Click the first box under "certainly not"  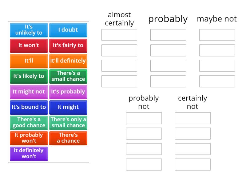click(x=192, y=118)
